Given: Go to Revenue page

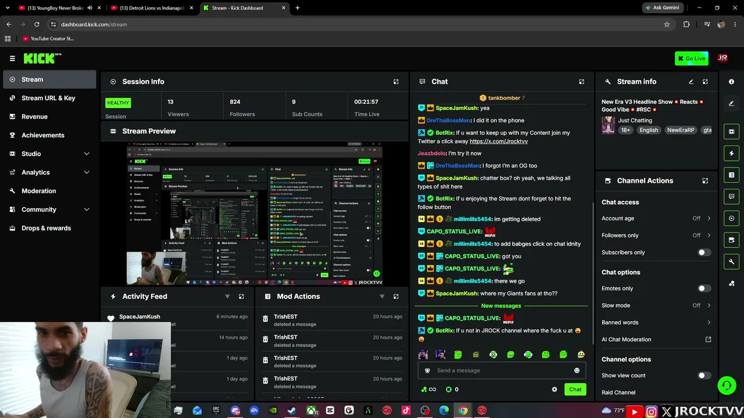Looking at the screenshot, I should tap(49, 117).
